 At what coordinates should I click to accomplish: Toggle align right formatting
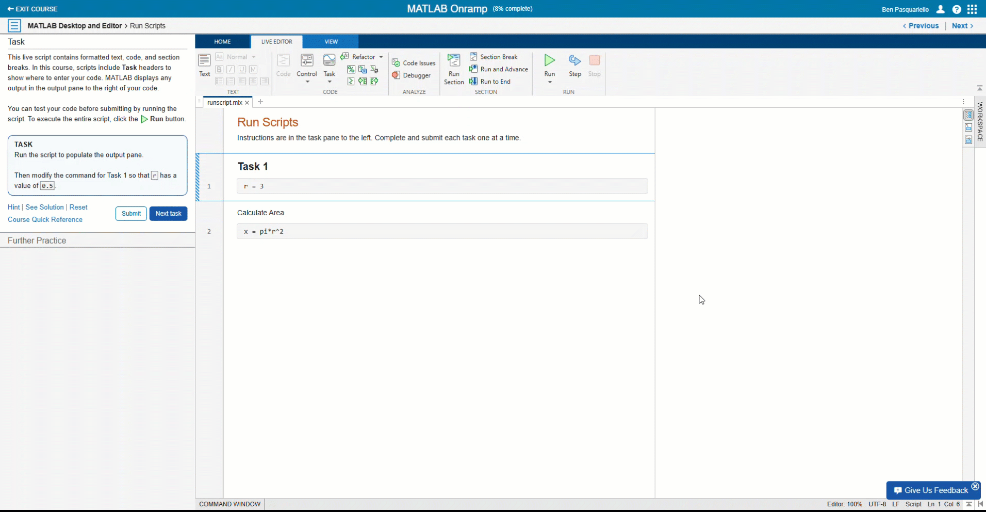(265, 81)
